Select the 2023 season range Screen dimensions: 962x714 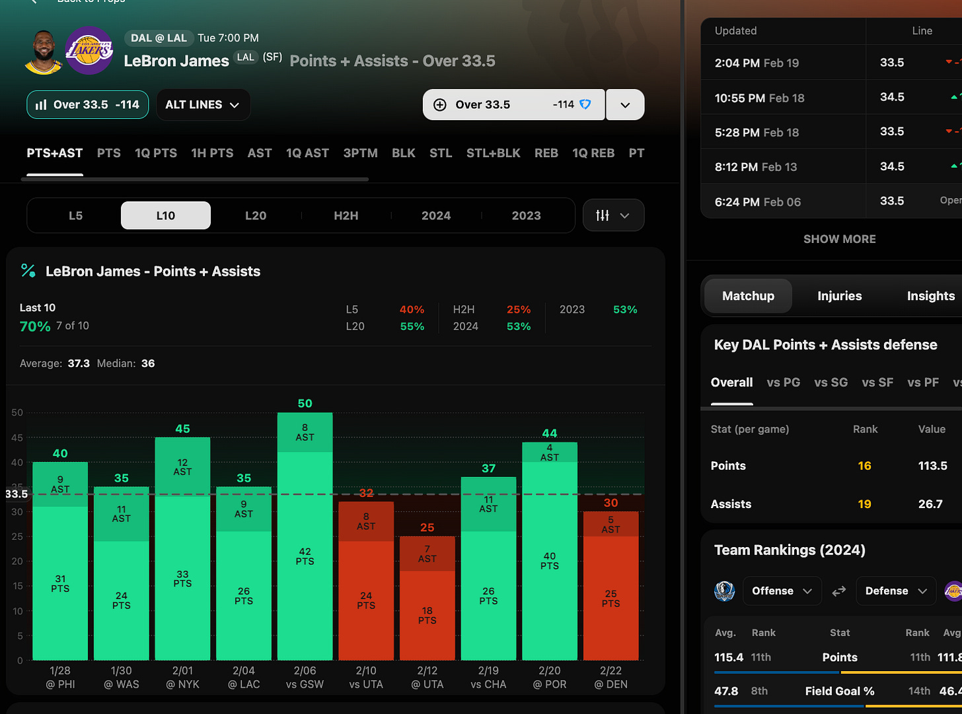527,216
